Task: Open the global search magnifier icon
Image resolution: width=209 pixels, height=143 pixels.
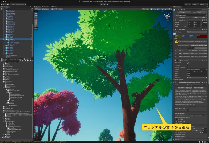Action: (190, 4)
